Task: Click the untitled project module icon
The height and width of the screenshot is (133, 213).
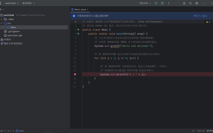Action: 2,15
